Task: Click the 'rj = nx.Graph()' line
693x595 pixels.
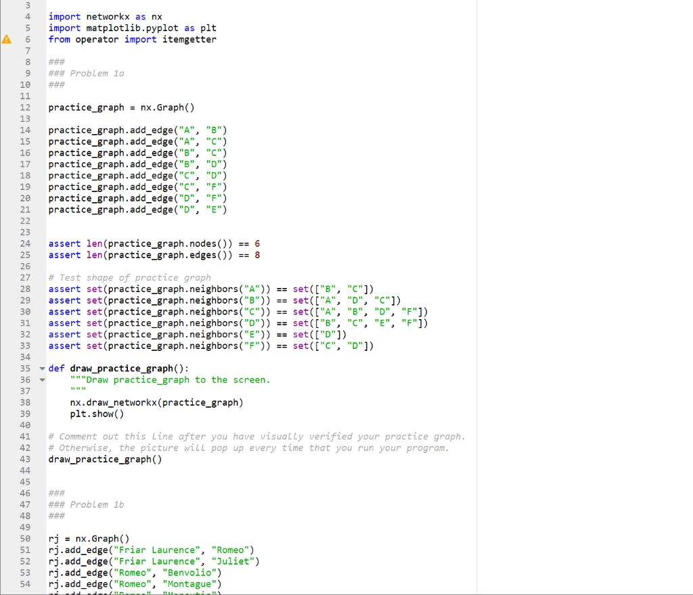Action: [x=89, y=539]
